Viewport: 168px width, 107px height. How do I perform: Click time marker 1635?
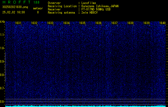[x=82, y=23]
